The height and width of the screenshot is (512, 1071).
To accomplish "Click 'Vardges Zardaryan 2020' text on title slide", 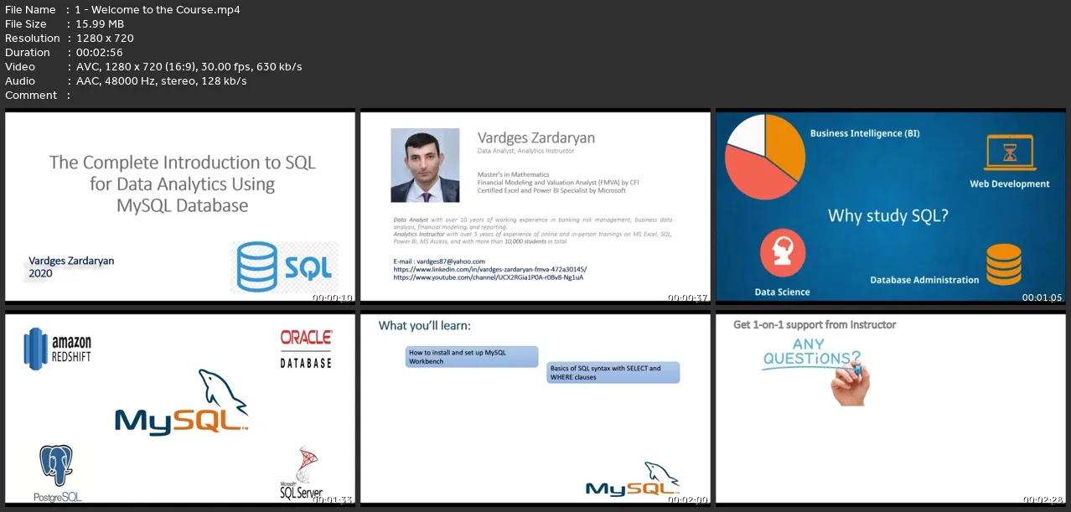I will pos(71,267).
